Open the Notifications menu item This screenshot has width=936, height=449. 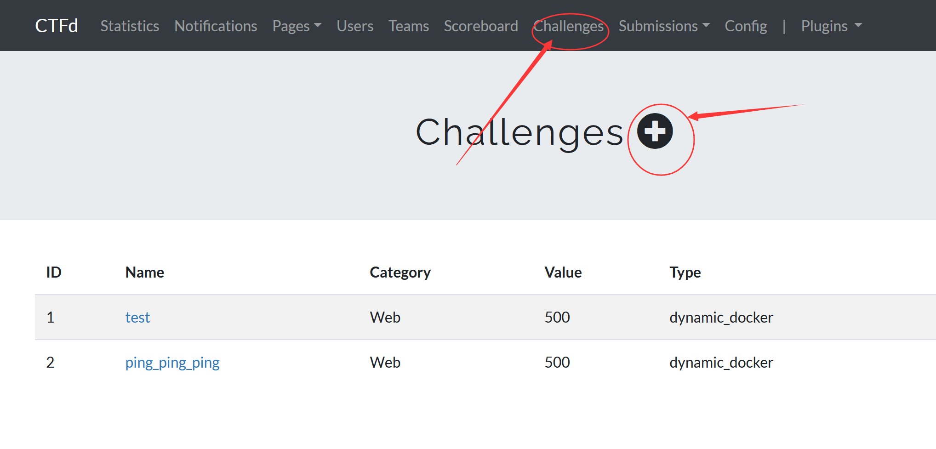(216, 26)
